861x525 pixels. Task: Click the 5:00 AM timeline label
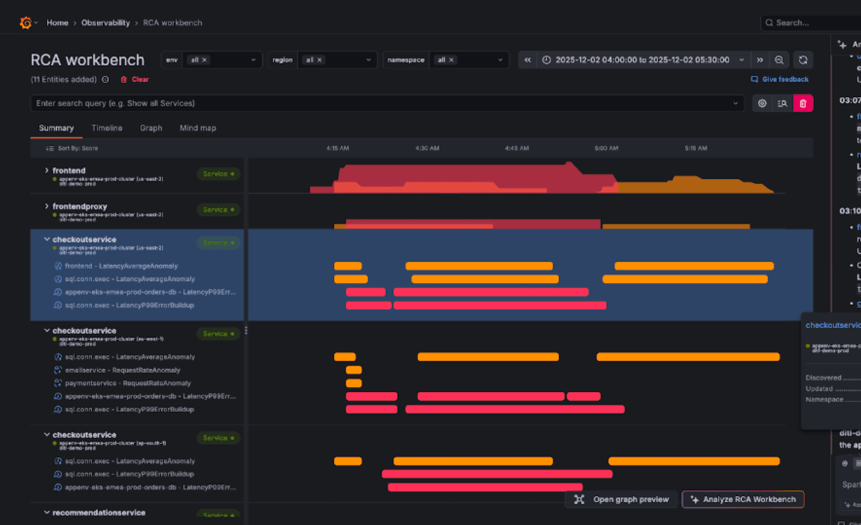[x=606, y=148]
